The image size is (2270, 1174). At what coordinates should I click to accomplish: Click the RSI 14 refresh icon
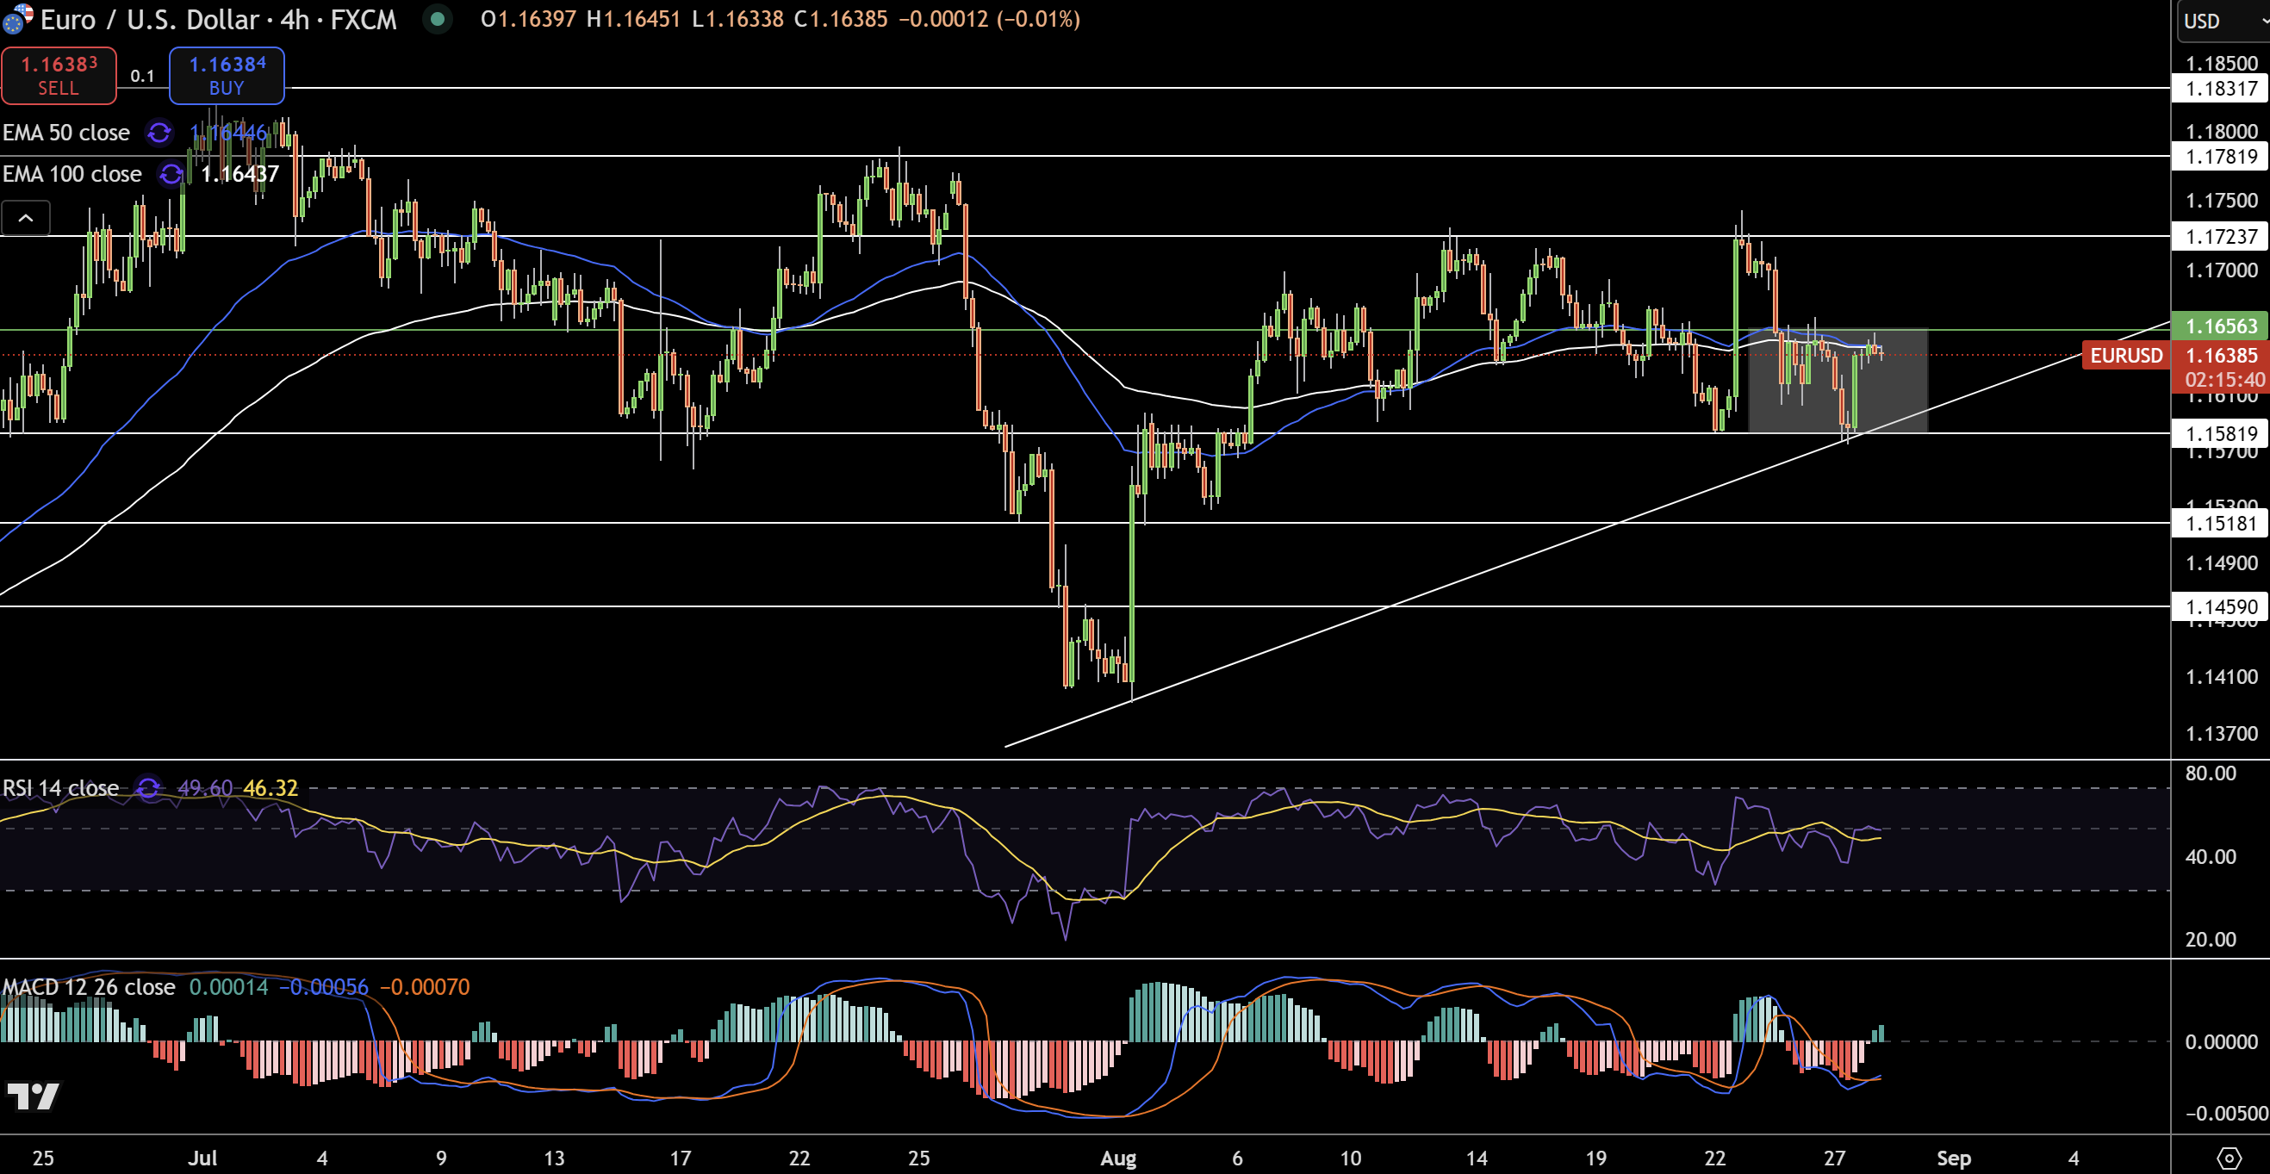pyautogui.click(x=148, y=787)
